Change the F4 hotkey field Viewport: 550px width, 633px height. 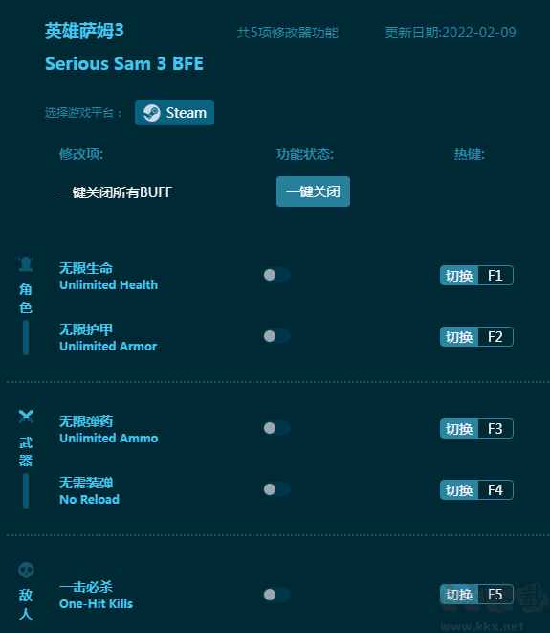pyautogui.click(x=495, y=490)
